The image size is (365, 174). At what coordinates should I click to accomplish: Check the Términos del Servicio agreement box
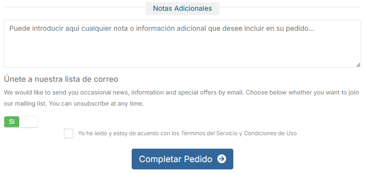pos(69,133)
